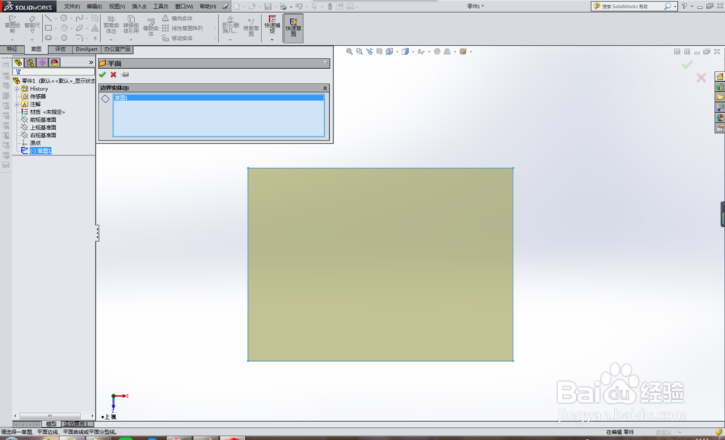
Task: Confirm with green checkmark in graphics corner
Action: pyautogui.click(x=687, y=65)
